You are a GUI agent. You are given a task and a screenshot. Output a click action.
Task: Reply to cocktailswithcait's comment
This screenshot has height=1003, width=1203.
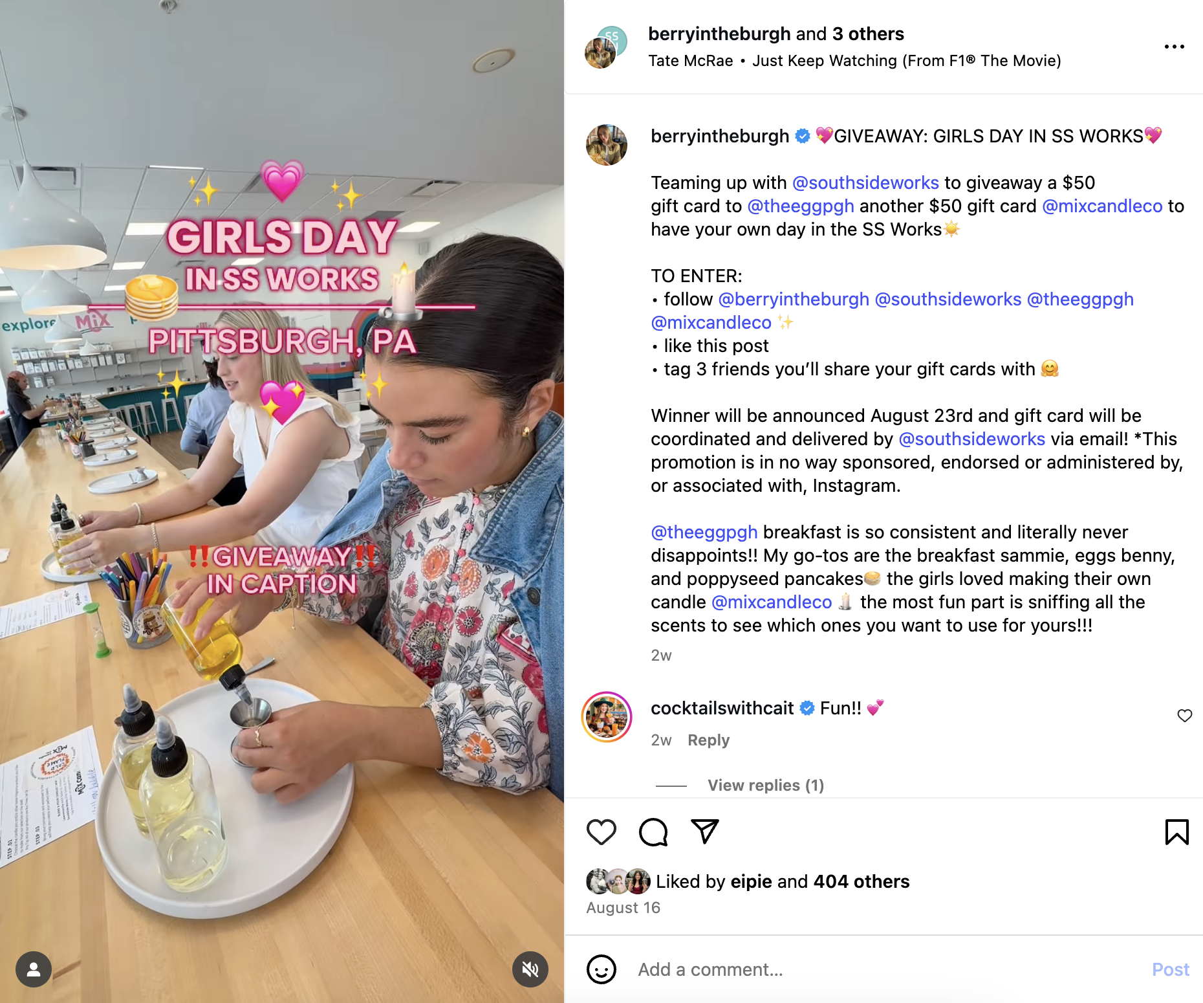tap(708, 740)
